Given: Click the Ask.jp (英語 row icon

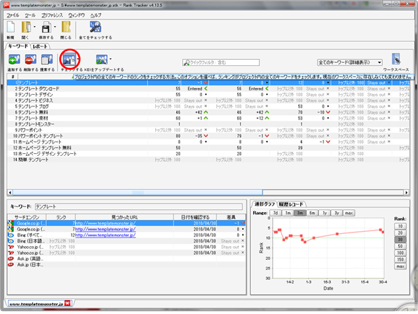Looking at the screenshot, I should (11, 259).
